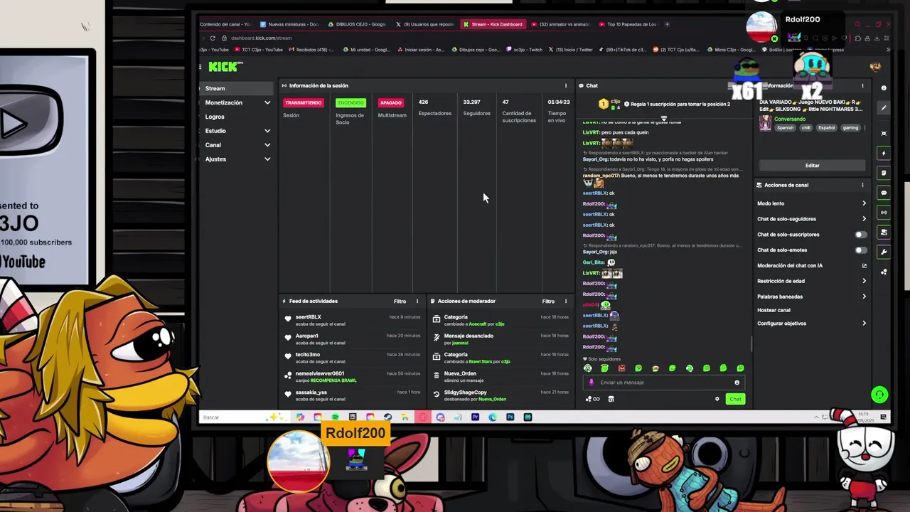Click the broadcast signal icon in right sidebar
Viewport: 910px width, 512px height.
(x=884, y=213)
